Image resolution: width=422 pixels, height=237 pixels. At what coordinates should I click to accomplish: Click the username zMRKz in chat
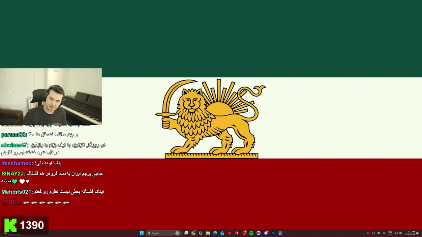pyautogui.click(x=11, y=202)
